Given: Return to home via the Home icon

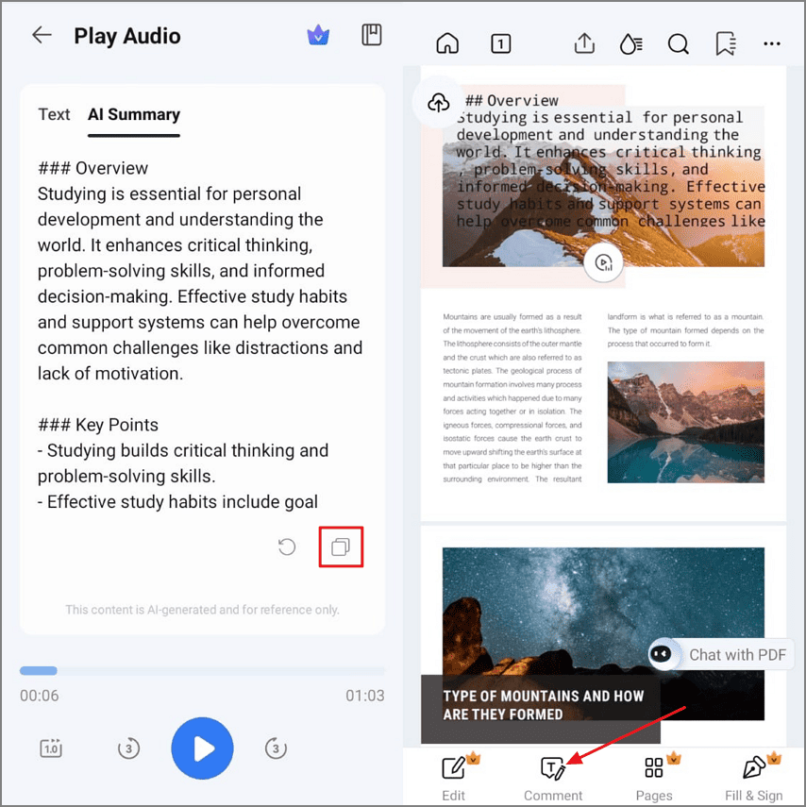Looking at the screenshot, I should [447, 43].
